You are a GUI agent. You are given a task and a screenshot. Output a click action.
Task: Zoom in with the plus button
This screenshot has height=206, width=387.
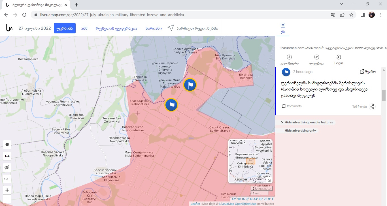(x=7, y=190)
